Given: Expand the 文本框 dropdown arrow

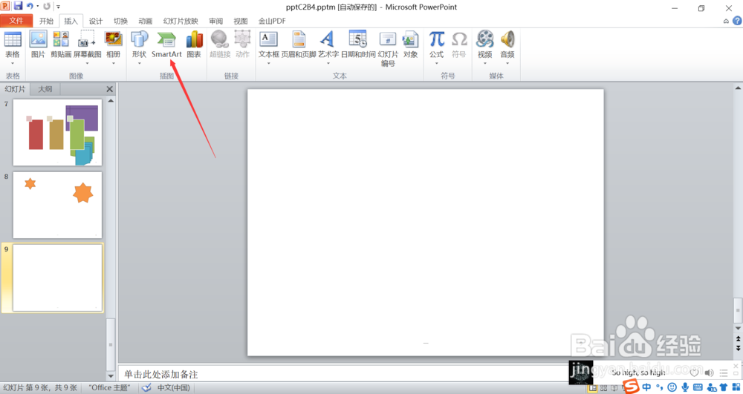Looking at the screenshot, I should [x=269, y=63].
